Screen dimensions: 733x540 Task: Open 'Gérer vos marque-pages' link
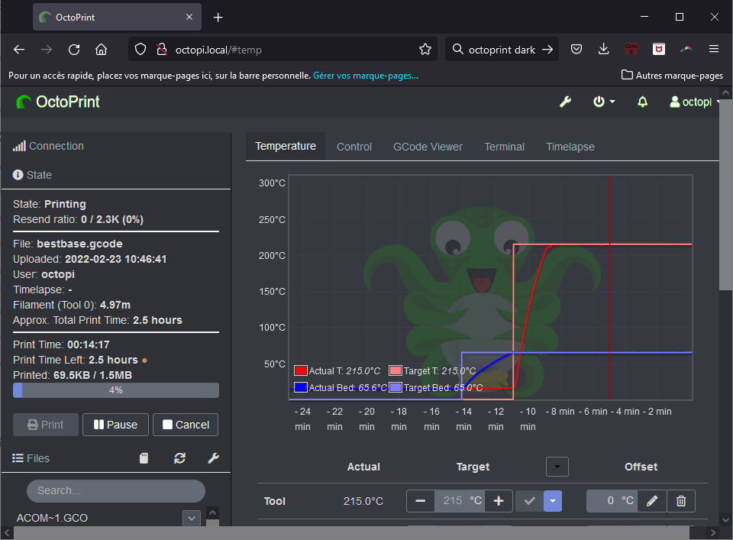(x=366, y=76)
